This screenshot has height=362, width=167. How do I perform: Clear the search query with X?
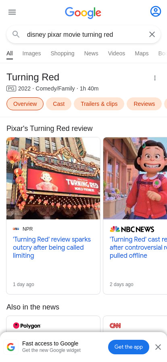[152, 34]
